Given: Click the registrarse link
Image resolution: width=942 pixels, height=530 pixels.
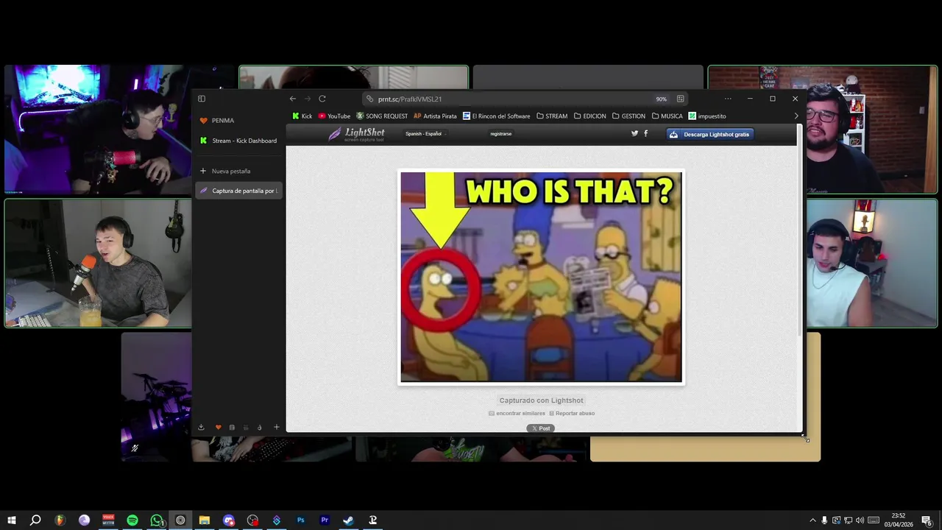Looking at the screenshot, I should pos(500,134).
